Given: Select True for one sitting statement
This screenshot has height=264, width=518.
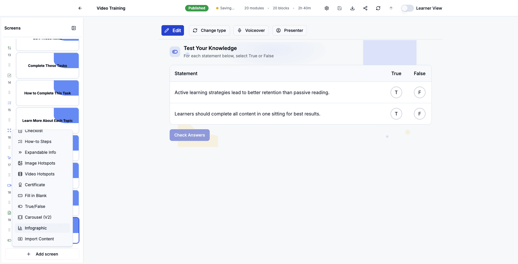Looking at the screenshot, I should click(396, 114).
